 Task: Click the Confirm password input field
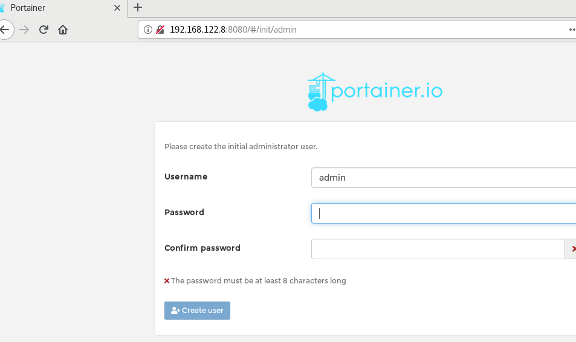[x=438, y=249]
